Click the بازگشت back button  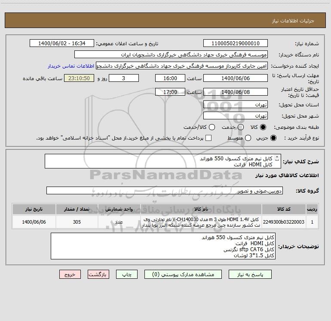point(98,274)
